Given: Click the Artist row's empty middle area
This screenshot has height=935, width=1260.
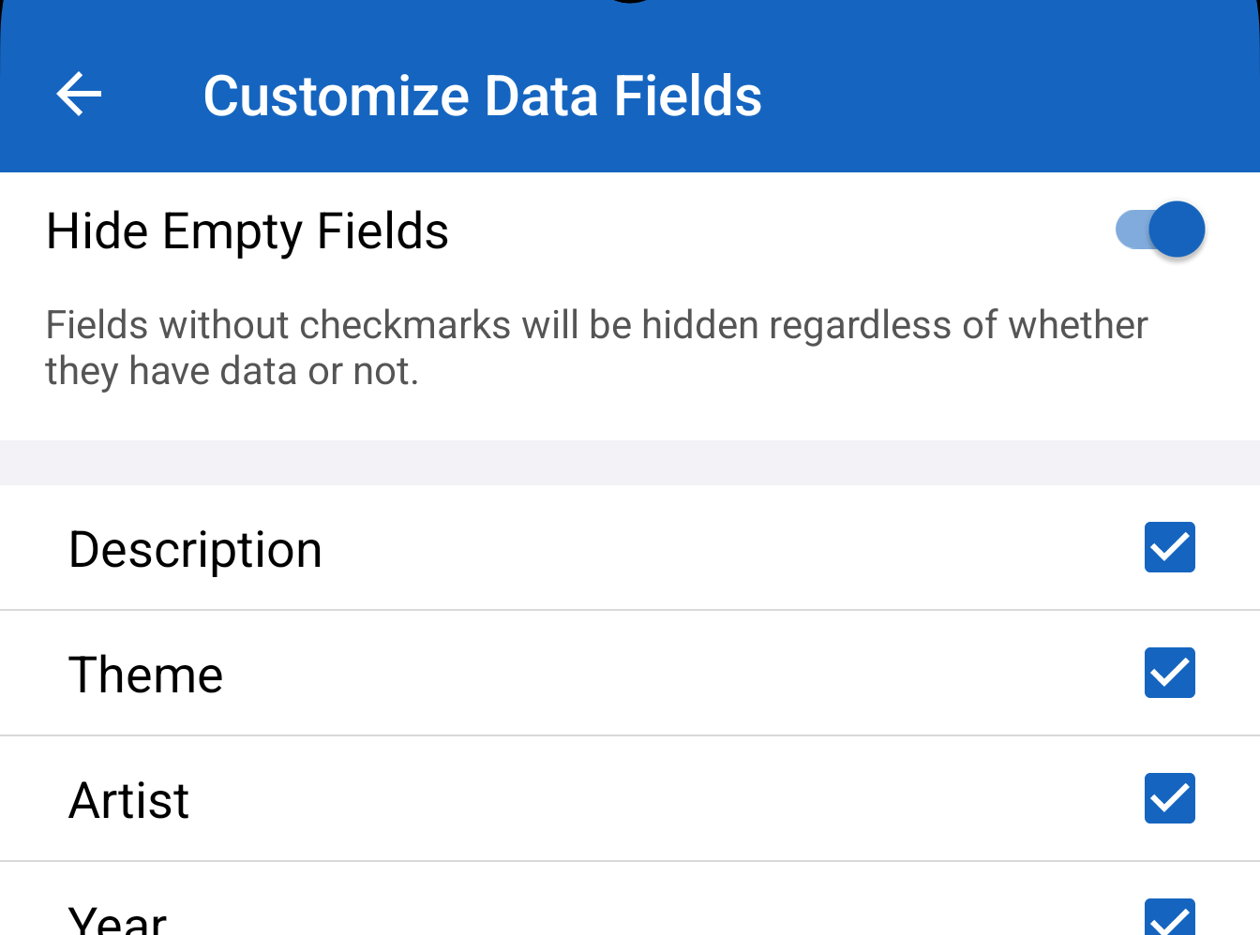Looking at the screenshot, I should click(656, 800).
